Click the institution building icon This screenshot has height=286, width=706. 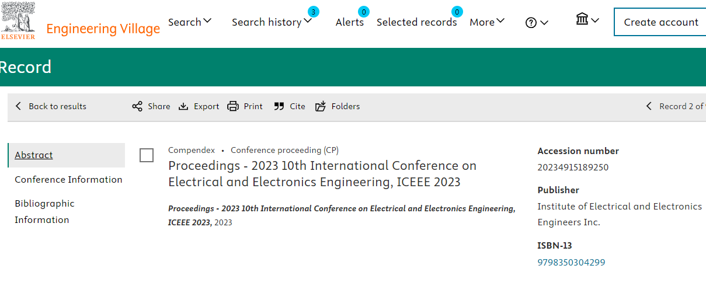click(582, 20)
